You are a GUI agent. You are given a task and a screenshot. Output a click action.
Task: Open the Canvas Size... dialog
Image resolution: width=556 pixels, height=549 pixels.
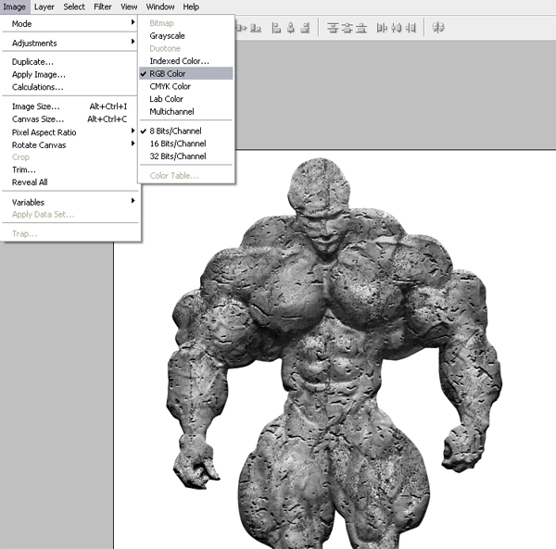pyautogui.click(x=70, y=119)
